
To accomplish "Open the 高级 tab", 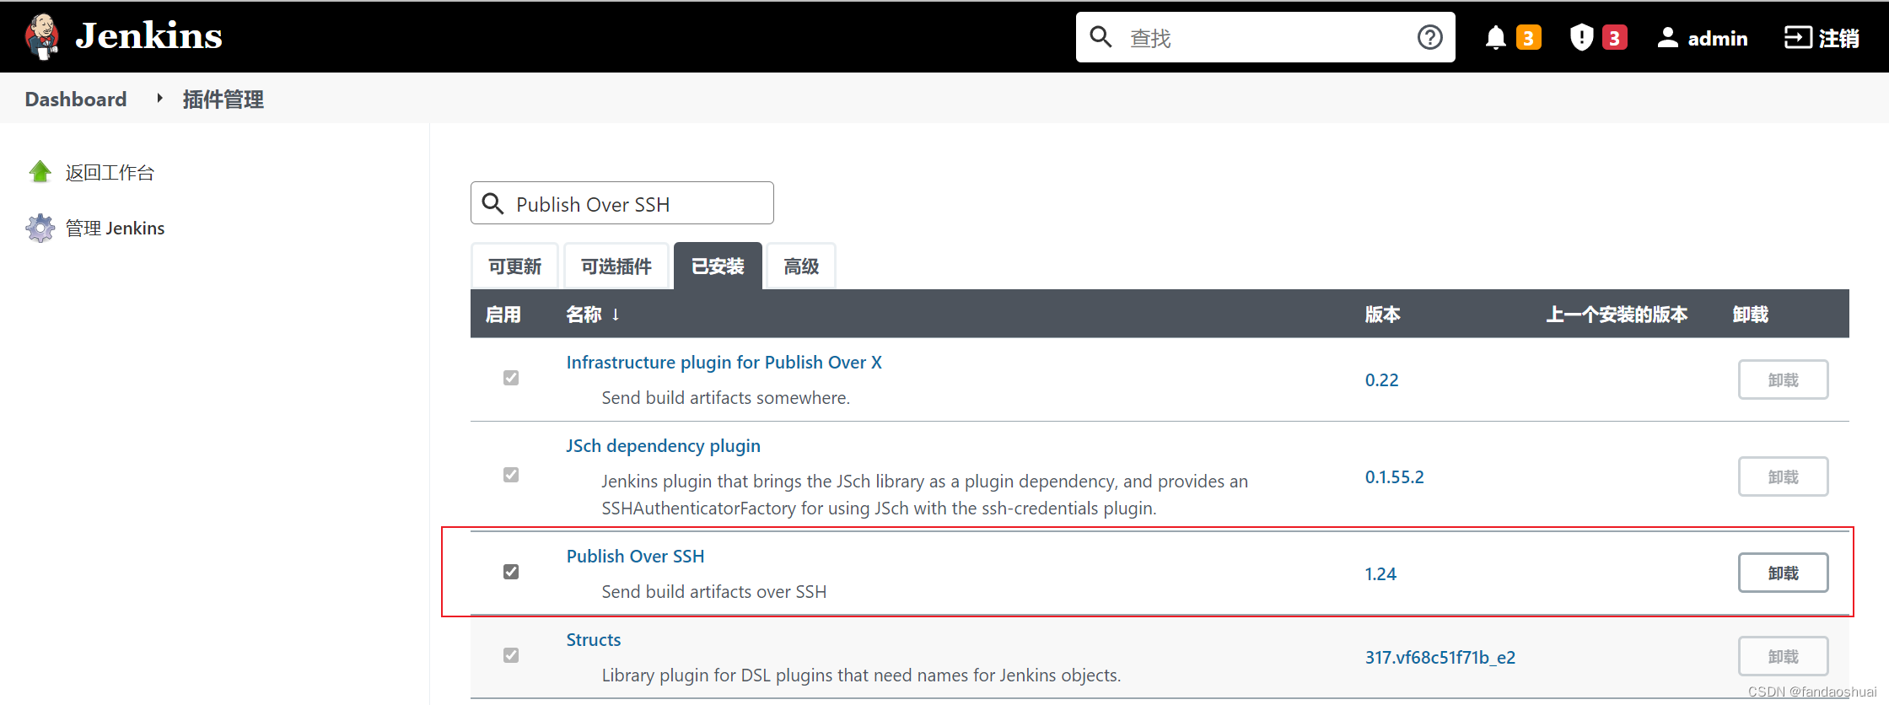I will tap(801, 266).
